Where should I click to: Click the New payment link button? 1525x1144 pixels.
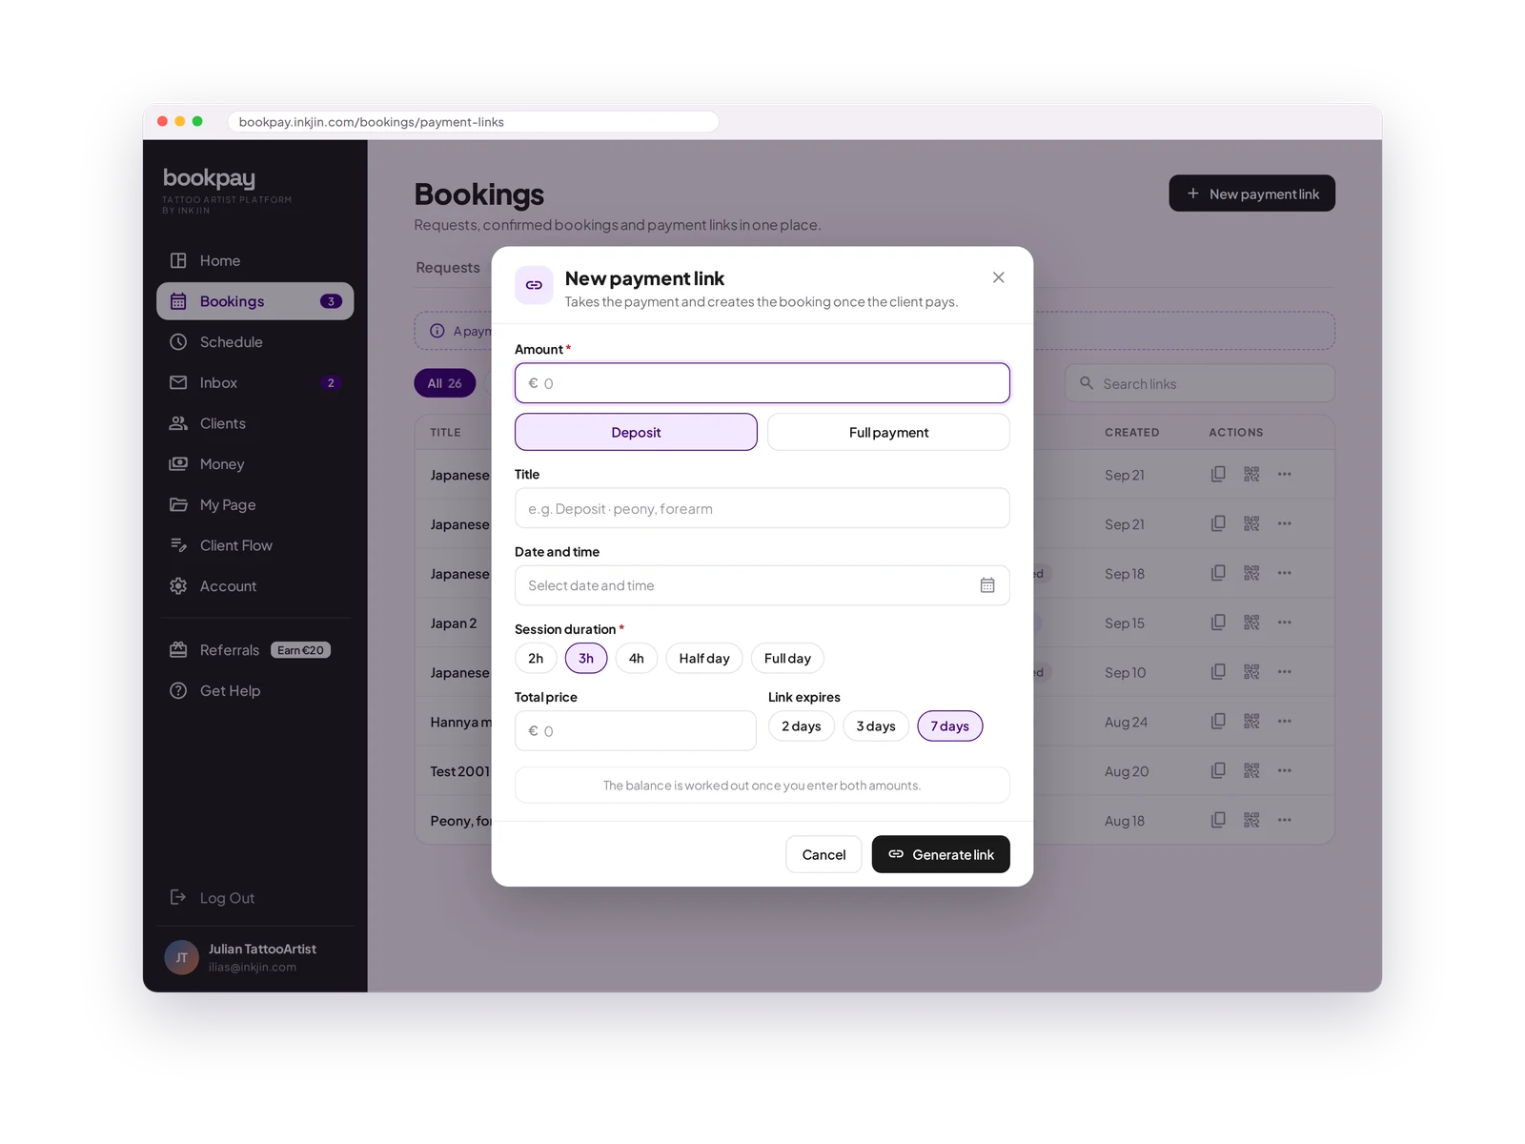(x=1252, y=194)
